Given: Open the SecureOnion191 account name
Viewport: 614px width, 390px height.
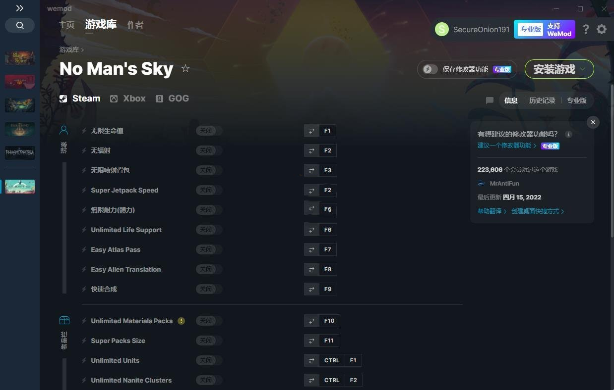Looking at the screenshot, I should (481, 30).
